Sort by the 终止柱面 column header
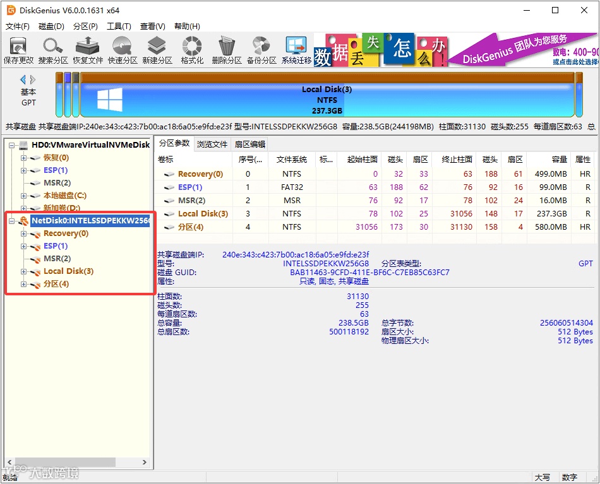600x484 pixels. click(x=454, y=160)
